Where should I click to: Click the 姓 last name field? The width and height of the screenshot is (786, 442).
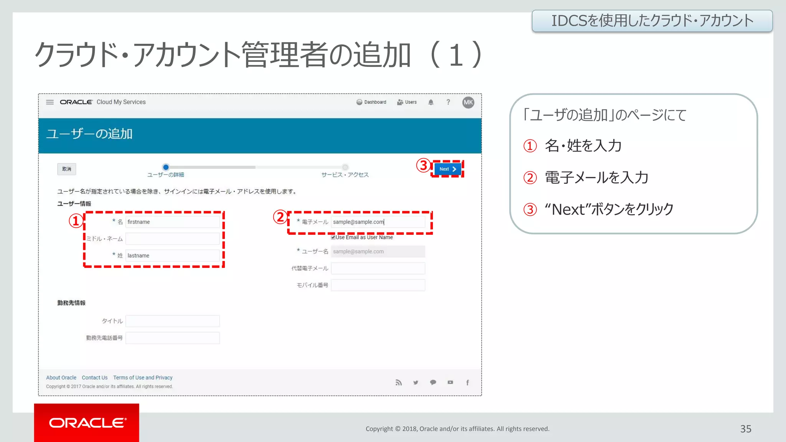(173, 256)
